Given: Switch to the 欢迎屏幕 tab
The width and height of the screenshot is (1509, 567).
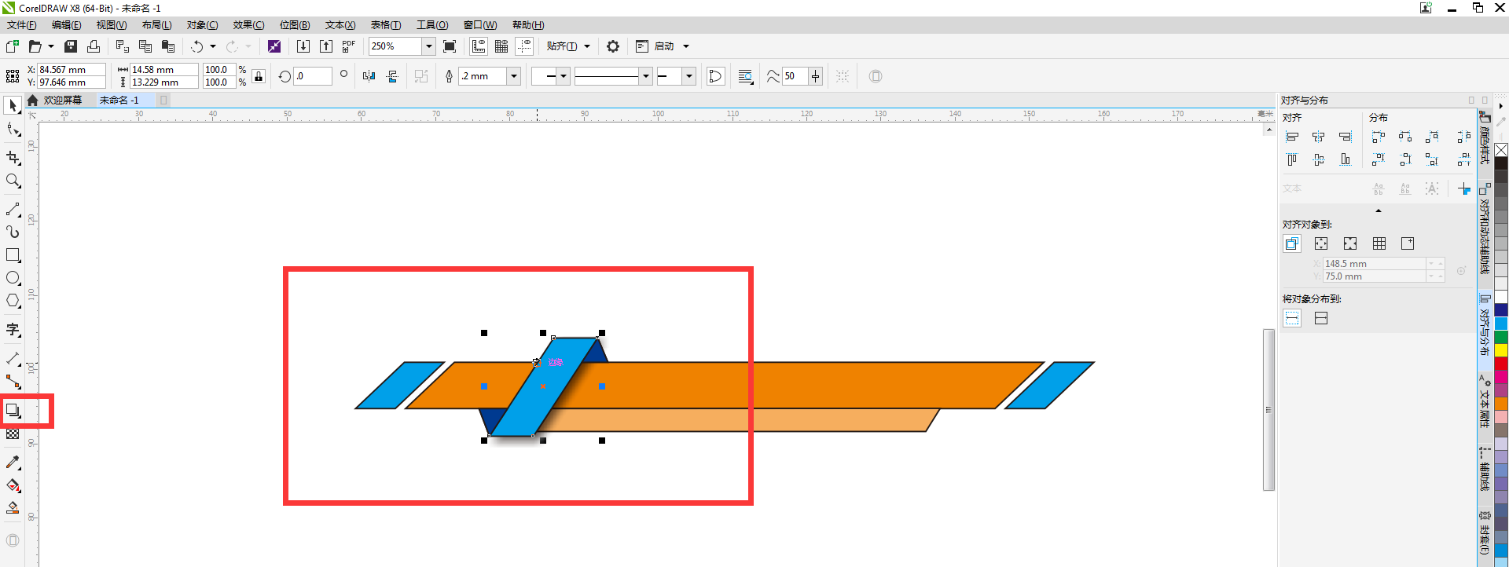Looking at the screenshot, I should coord(62,100).
